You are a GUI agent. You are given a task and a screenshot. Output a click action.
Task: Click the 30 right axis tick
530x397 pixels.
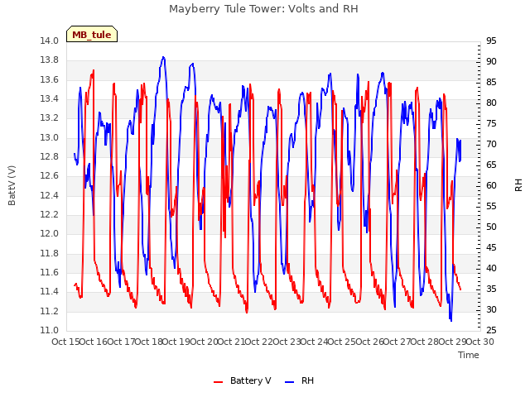click(491, 309)
